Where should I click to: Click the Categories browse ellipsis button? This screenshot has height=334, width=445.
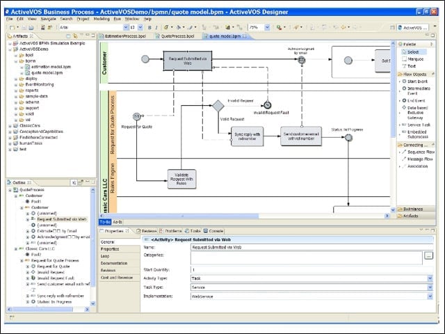tap(428, 255)
